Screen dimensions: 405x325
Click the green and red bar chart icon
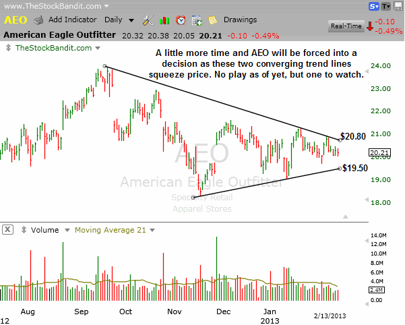164,20
